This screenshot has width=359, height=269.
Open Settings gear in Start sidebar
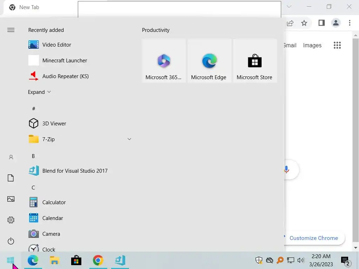11,220
